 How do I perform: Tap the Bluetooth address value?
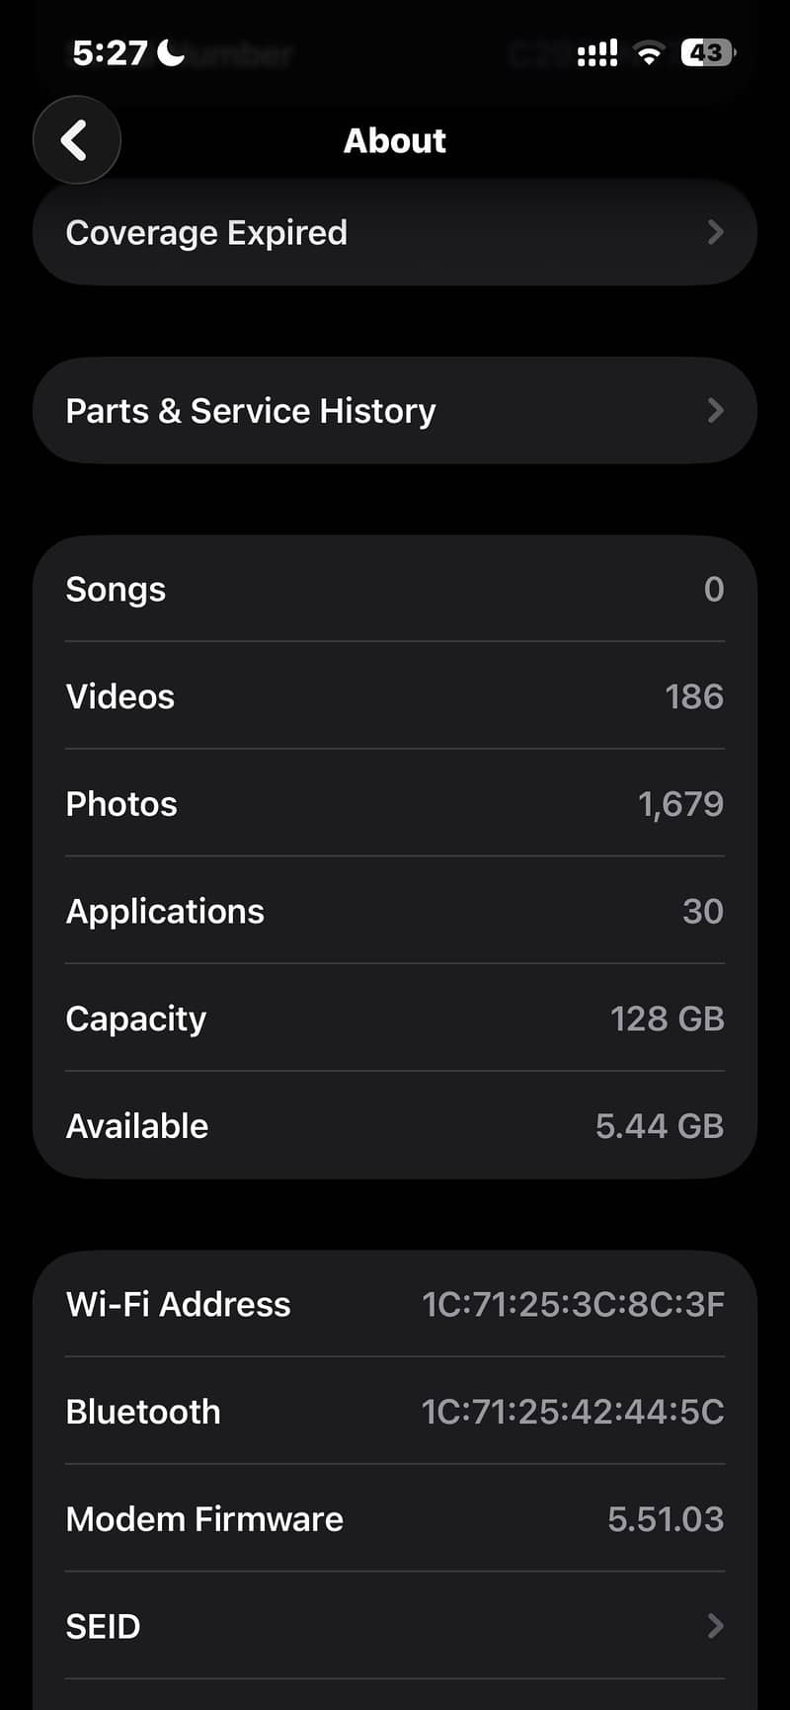pos(573,1412)
